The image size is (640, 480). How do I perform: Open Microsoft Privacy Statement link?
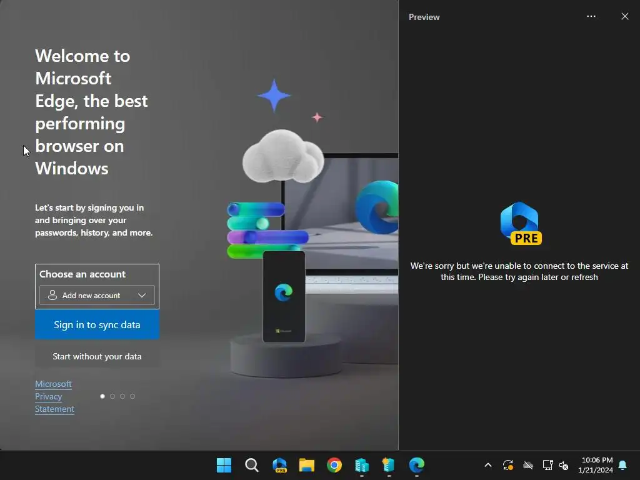pyautogui.click(x=54, y=396)
